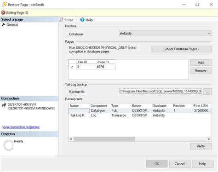Click the Name column header in Backup sets
The height and width of the screenshot is (172, 218).
pyautogui.click(x=79, y=106)
